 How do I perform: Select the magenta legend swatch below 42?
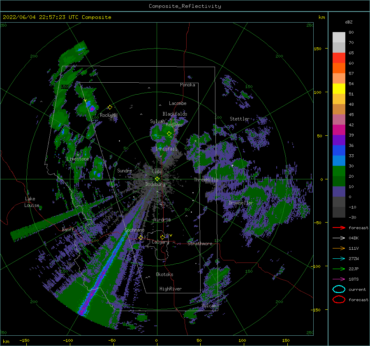pyautogui.click(x=339, y=130)
